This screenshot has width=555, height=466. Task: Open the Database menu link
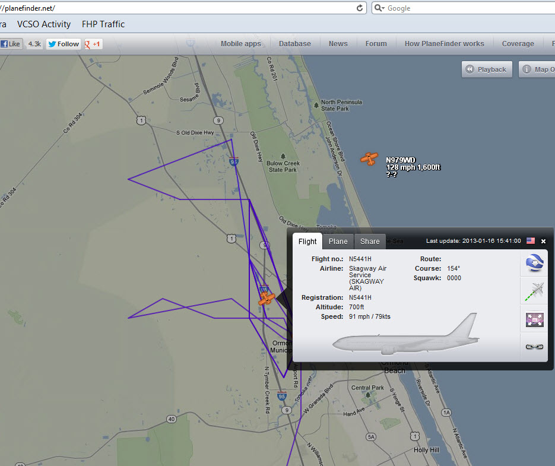(295, 44)
